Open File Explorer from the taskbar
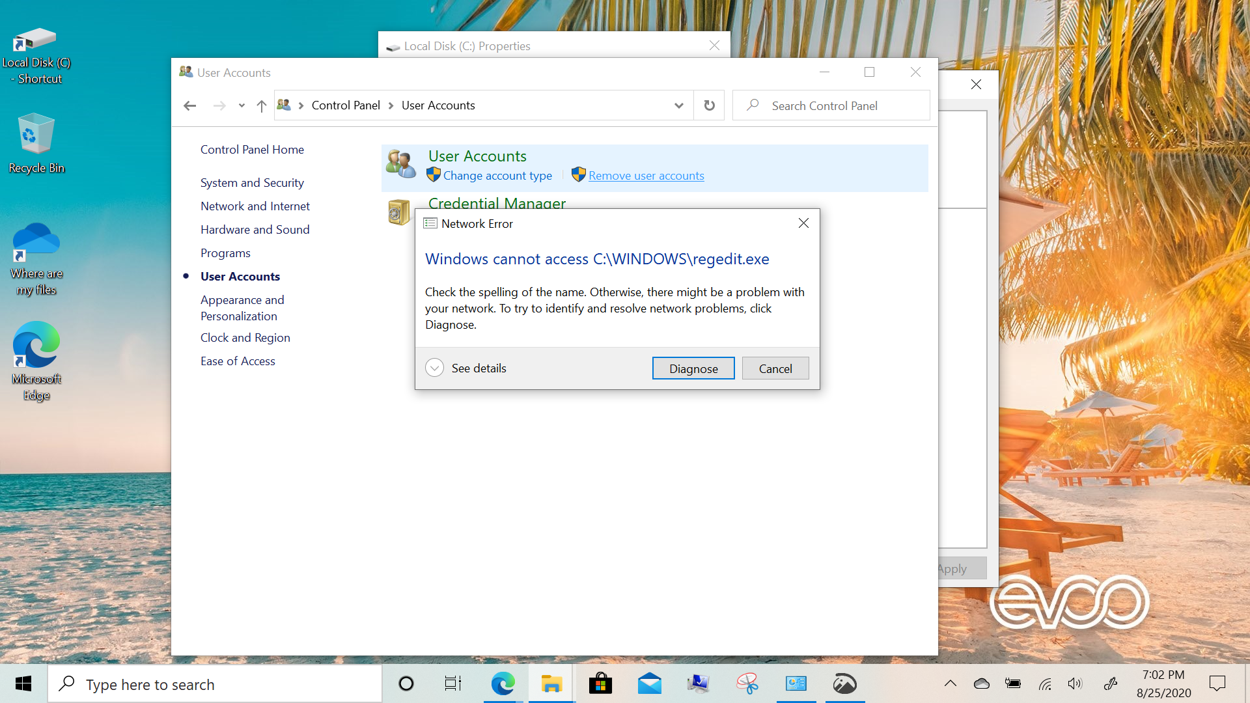 (551, 683)
